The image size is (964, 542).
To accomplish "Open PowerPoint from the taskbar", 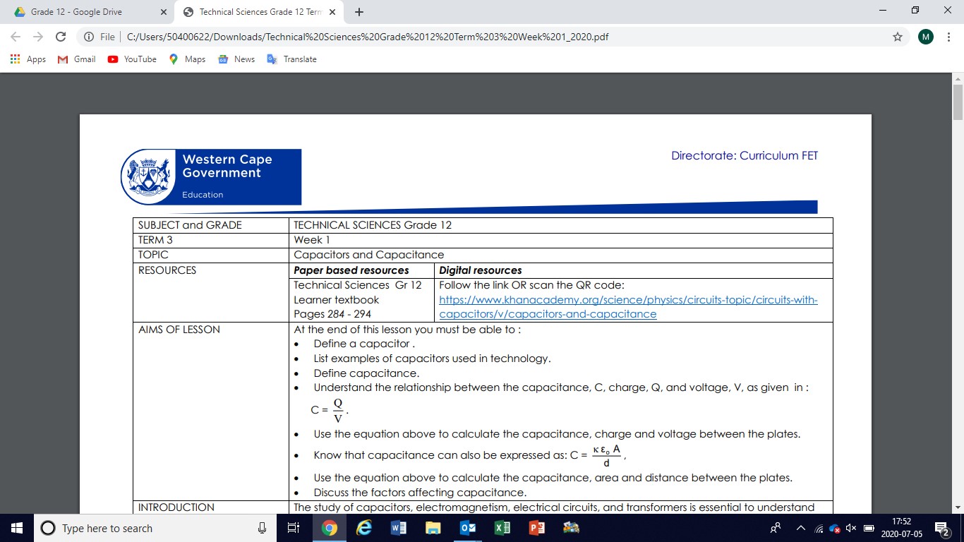I will (536, 528).
